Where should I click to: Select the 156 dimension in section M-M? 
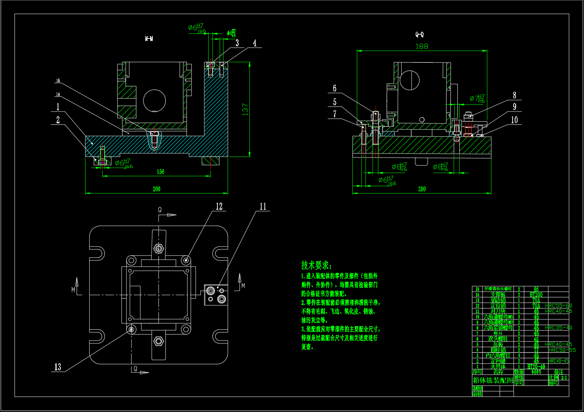[160, 172]
